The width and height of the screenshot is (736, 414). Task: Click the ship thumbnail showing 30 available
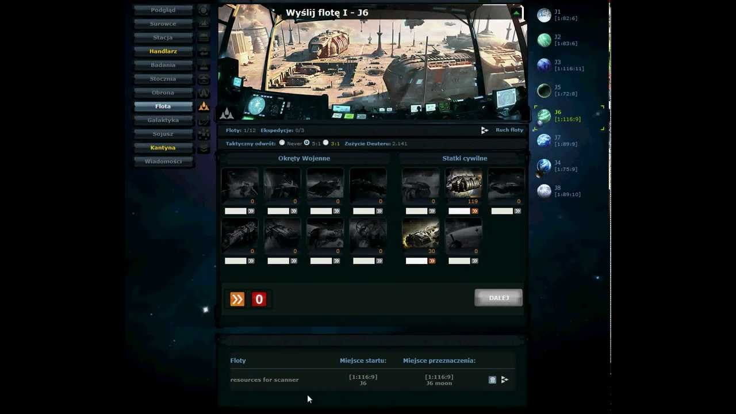(x=420, y=235)
